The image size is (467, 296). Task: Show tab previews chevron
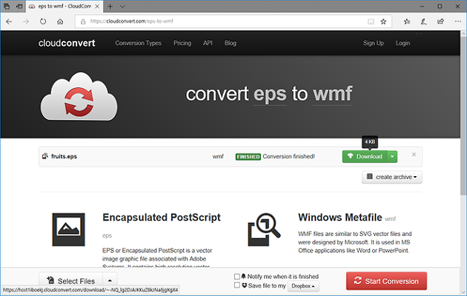point(122,6)
